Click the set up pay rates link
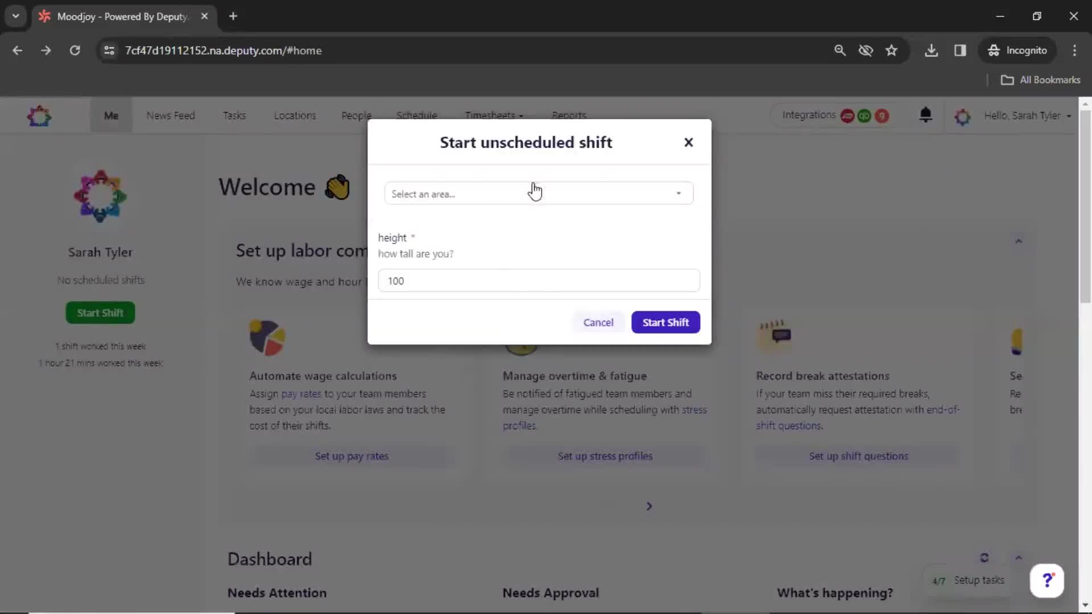Image resolution: width=1092 pixels, height=614 pixels. coord(351,456)
